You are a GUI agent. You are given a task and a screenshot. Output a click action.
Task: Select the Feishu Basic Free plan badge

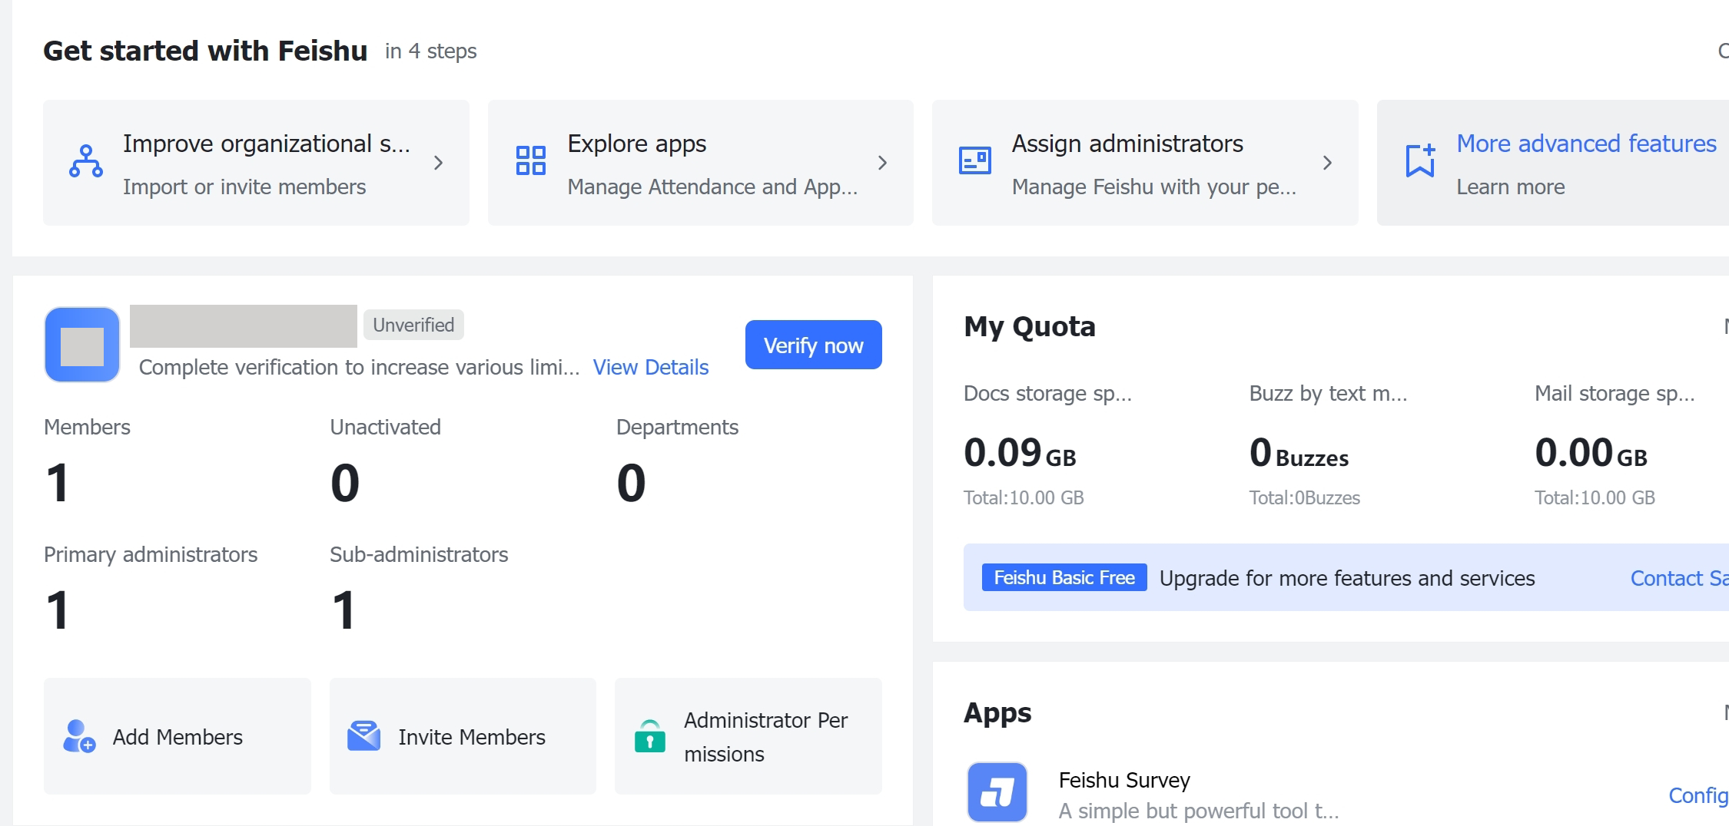(1064, 578)
